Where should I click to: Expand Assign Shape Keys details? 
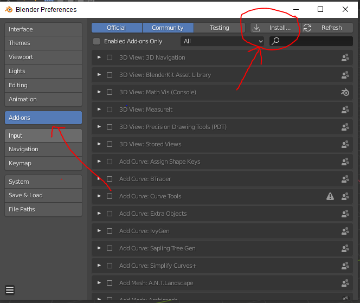(x=99, y=161)
